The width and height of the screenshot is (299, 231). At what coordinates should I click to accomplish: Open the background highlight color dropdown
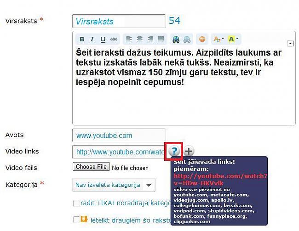(233, 39)
